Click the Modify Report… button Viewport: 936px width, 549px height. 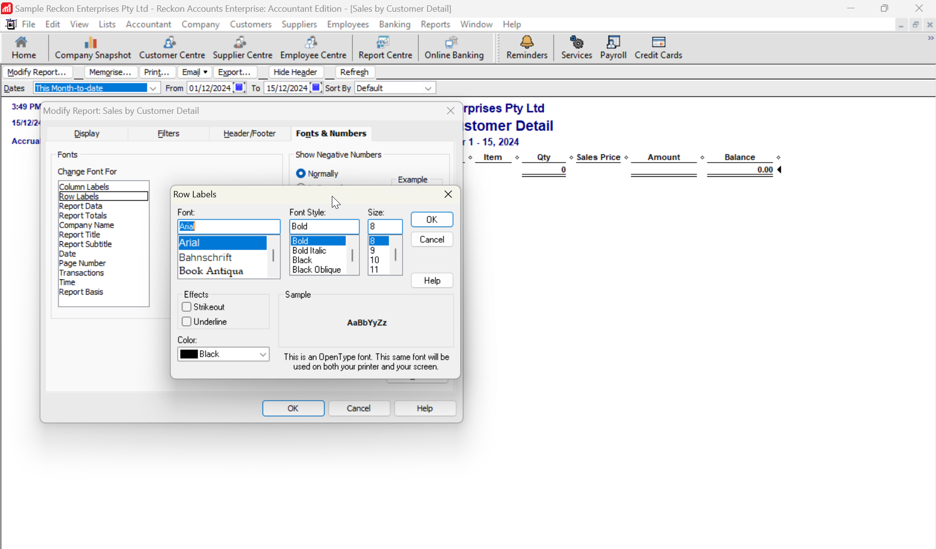tap(37, 72)
